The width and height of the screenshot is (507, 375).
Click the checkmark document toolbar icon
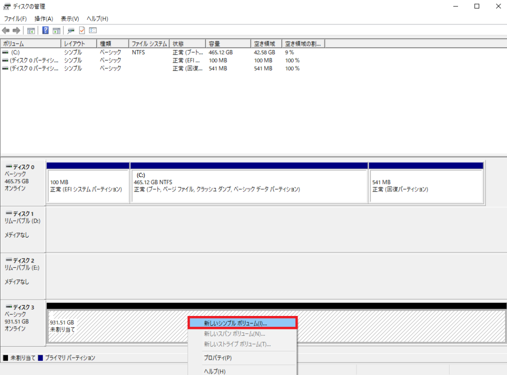tap(82, 31)
